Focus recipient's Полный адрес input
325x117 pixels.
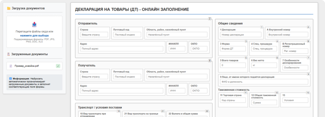(x=122, y=91)
